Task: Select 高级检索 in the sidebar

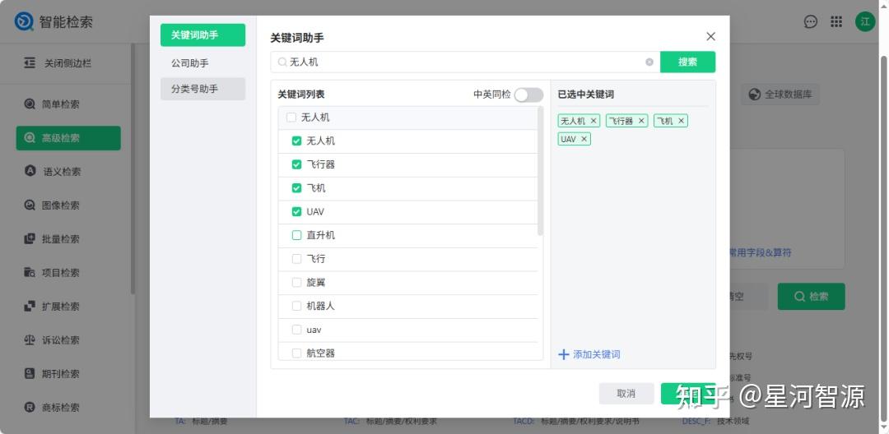Action: pos(68,138)
